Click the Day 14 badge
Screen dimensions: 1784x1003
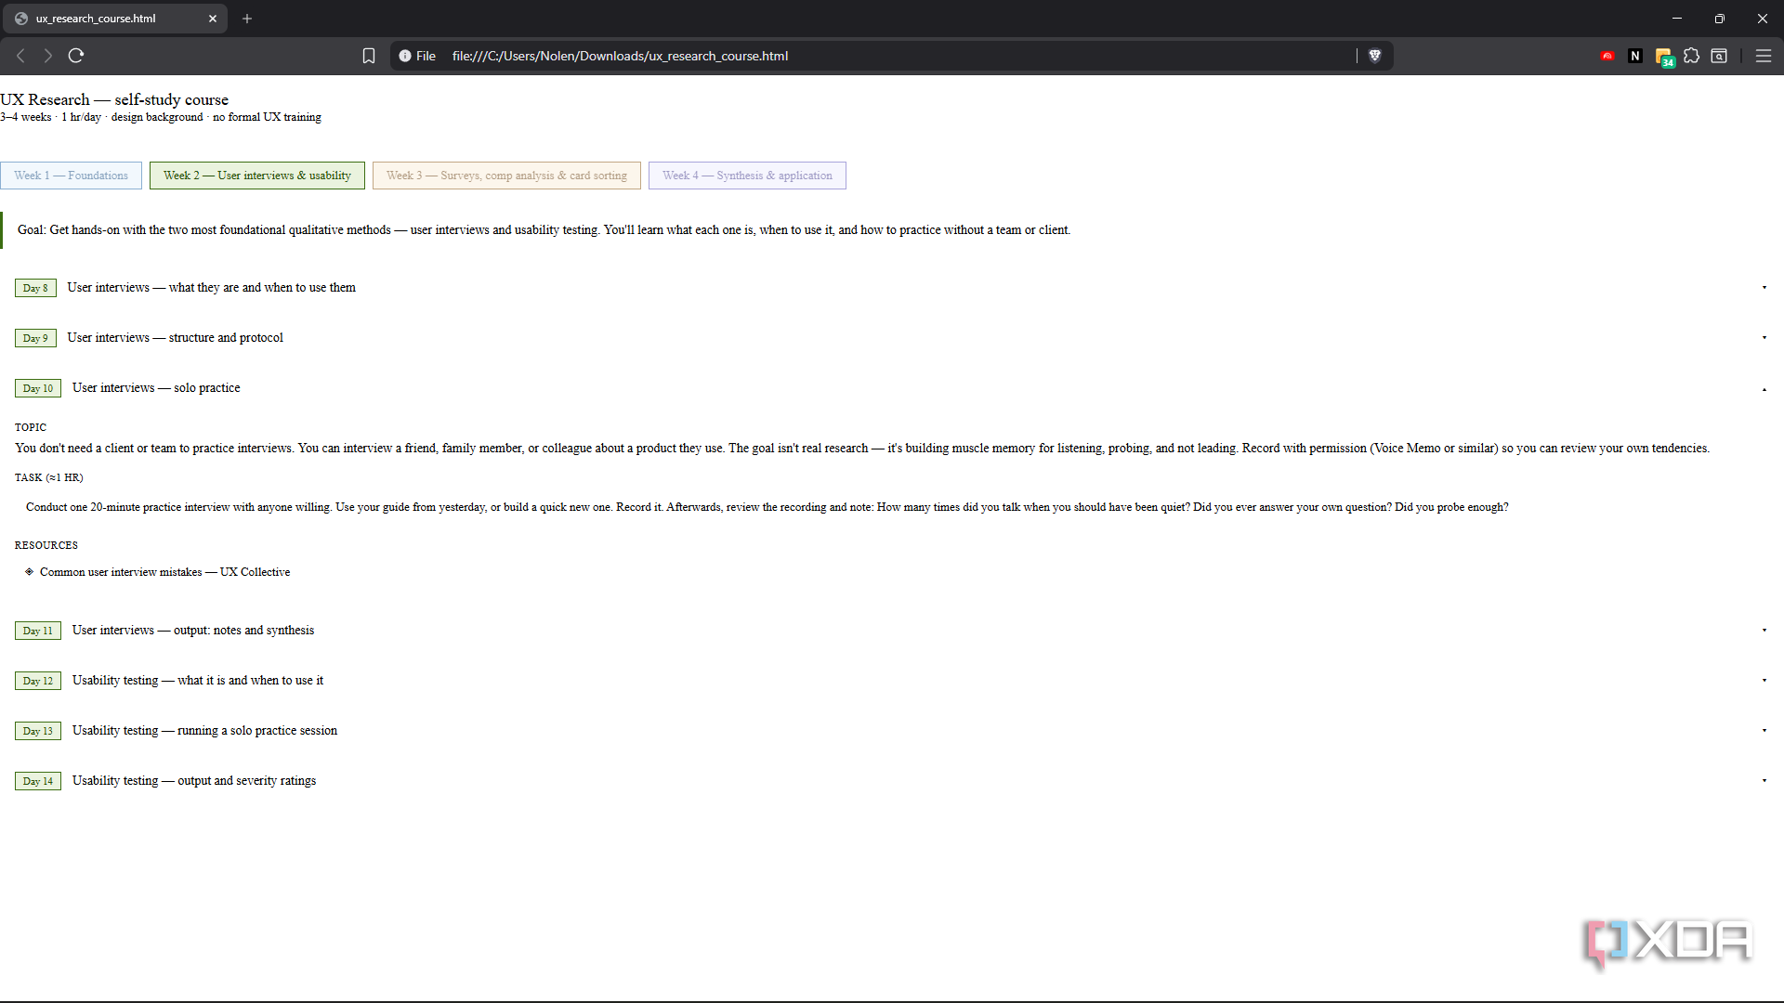pyautogui.click(x=38, y=781)
